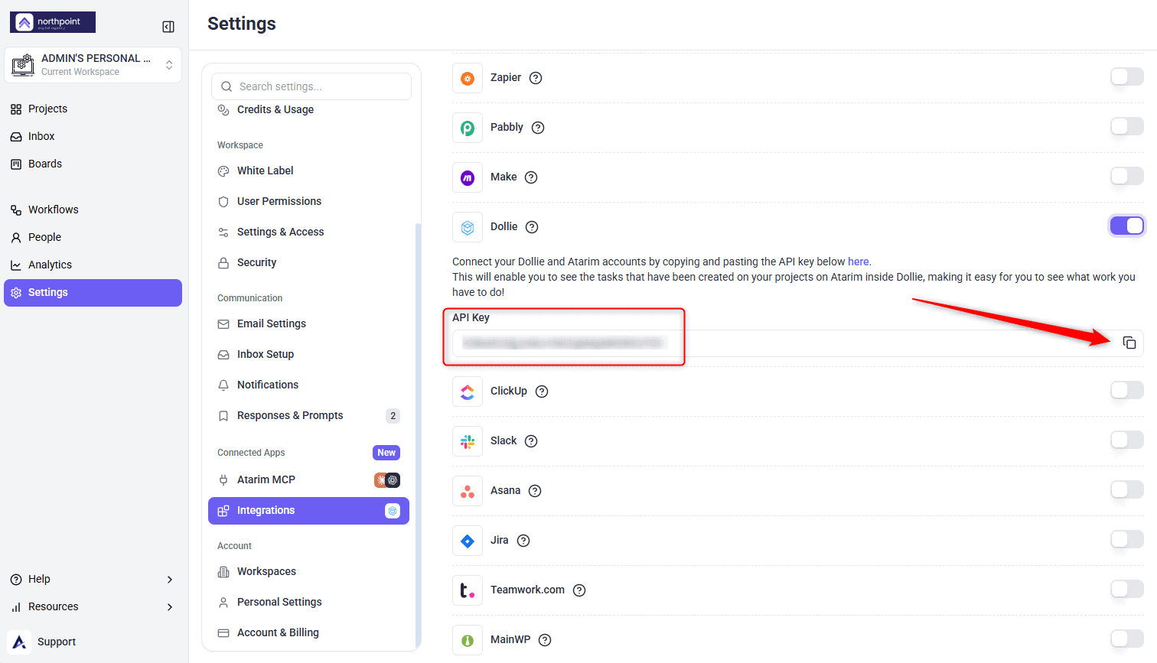The image size is (1157, 663).
Task: Click the Asana integration logo
Action: [468, 491]
